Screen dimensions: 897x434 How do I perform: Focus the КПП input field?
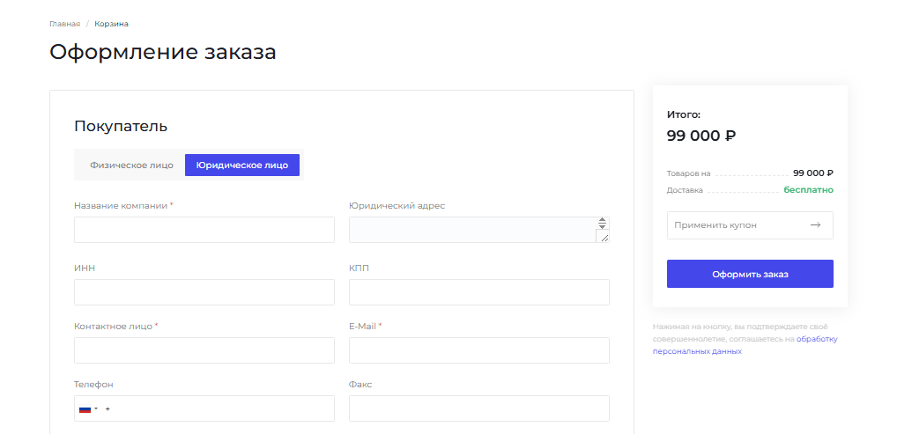point(478,292)
